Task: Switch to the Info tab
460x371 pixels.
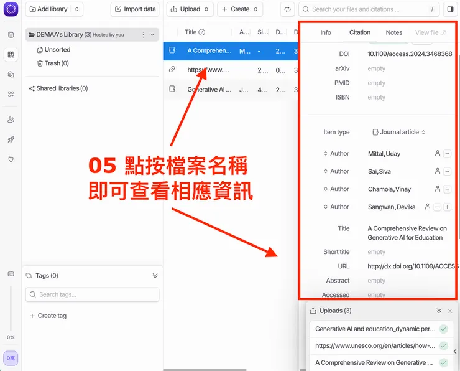Action: pos(326,32)
